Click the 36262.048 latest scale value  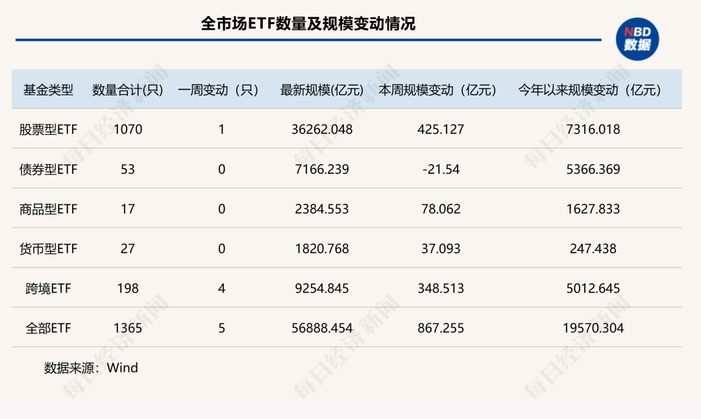pyautogui.click(x=322, y=130)
